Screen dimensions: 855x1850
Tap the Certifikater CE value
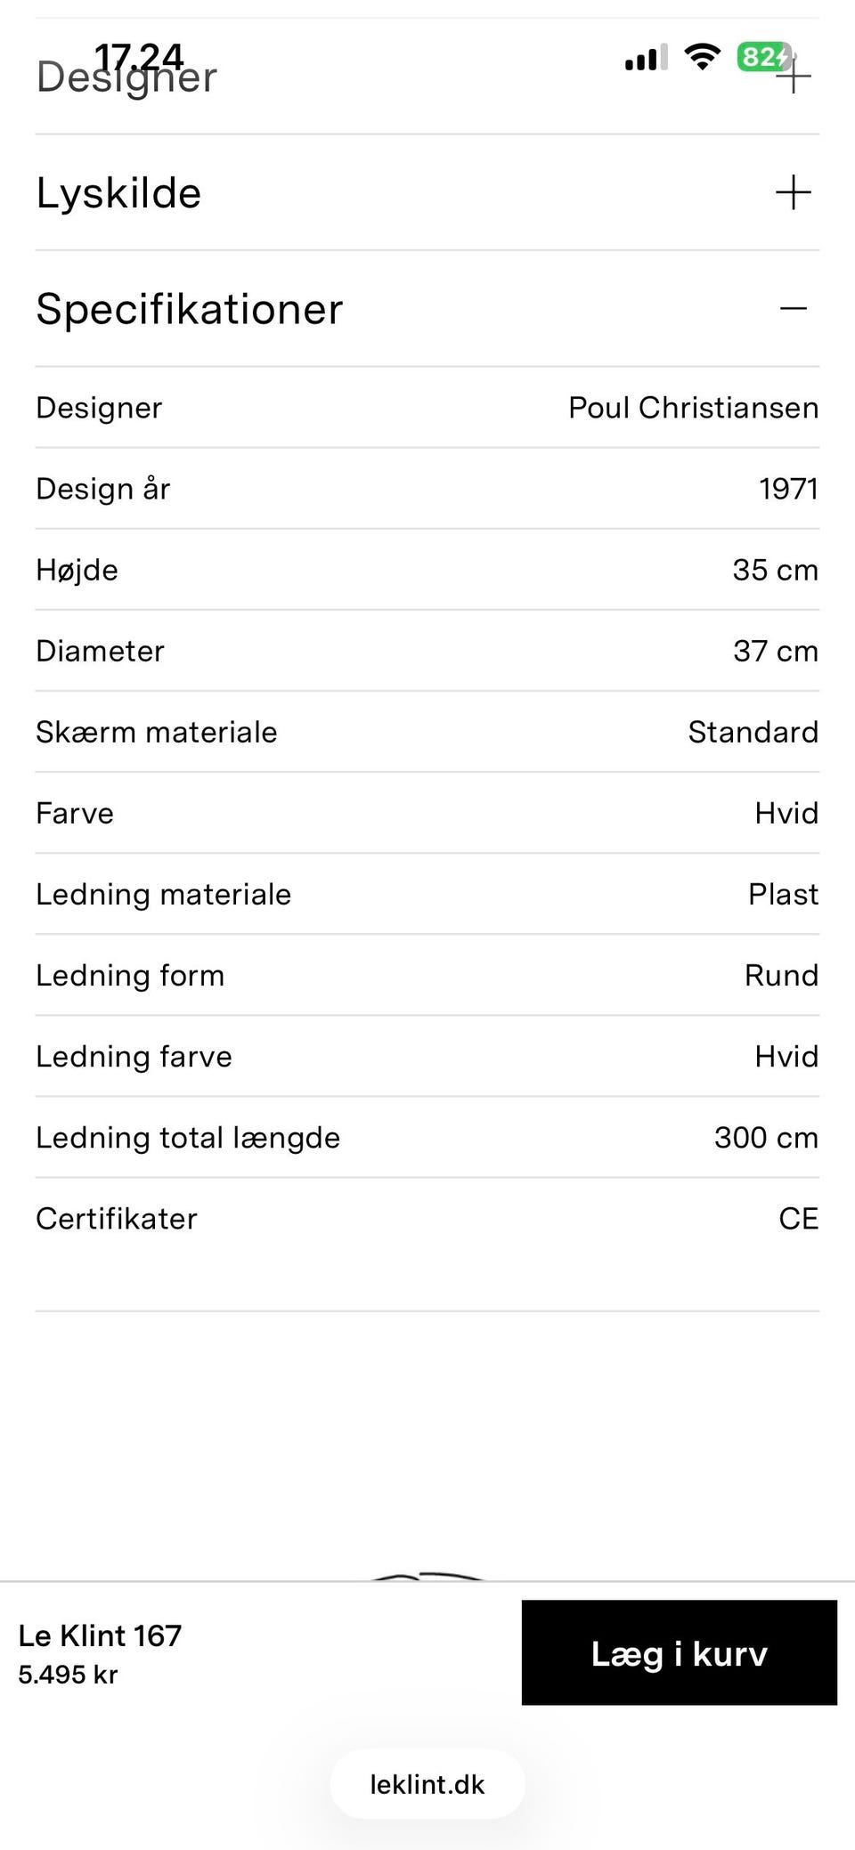798,1218
